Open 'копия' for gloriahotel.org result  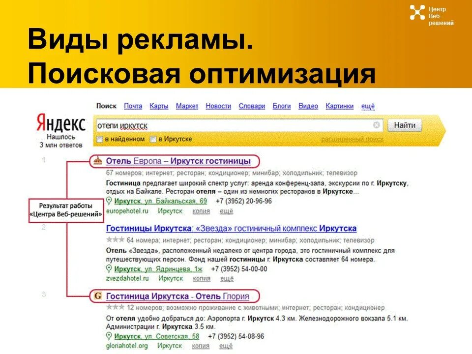201,346
